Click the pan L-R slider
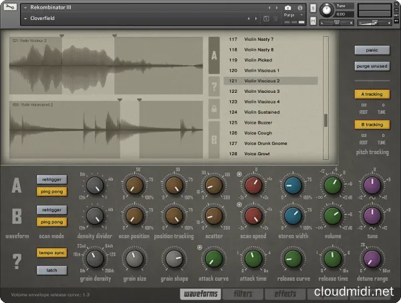401x303 pixels. [x=337, y=23]
